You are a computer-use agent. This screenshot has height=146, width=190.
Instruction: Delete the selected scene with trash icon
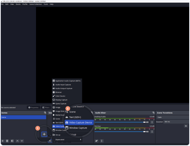[7, 141]
